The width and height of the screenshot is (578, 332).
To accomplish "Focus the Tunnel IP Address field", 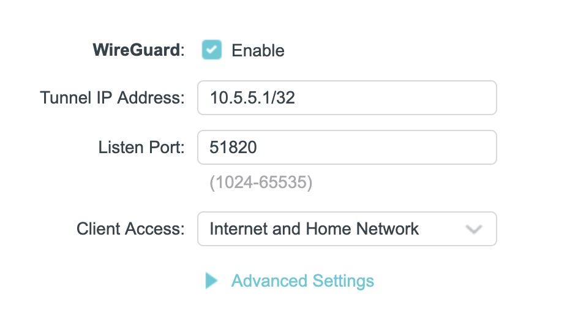I will [347, 97].
